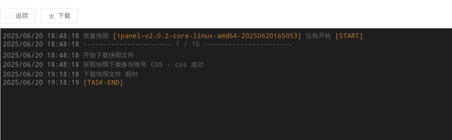This screenshot has height=140, width=452.
Task: Select the orange [START] tag in log
Action: 349,36
